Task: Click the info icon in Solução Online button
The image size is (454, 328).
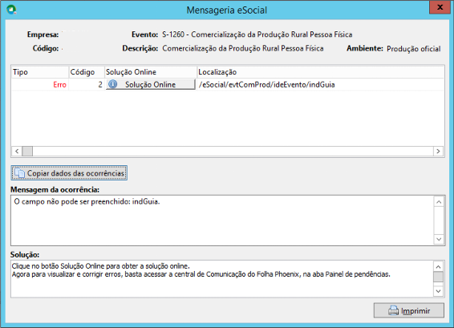Action: click(113, 84)
